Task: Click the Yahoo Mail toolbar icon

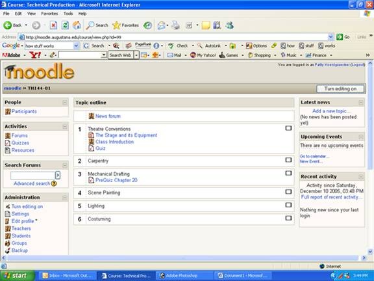Action: click(x=170, y=55)
